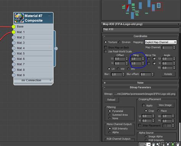This screenshot has width=181, height=146.
Task: Enable the U Mirror checkbox
Action: 149,59
